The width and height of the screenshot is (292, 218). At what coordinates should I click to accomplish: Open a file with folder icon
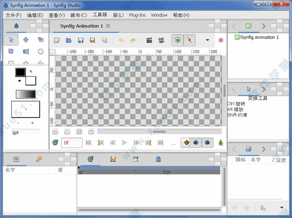(x=69, y=40)
